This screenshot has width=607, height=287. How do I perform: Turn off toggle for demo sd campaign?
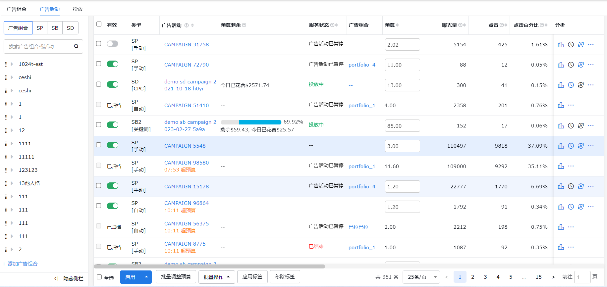pyautogui.click(x=112, y=84)
